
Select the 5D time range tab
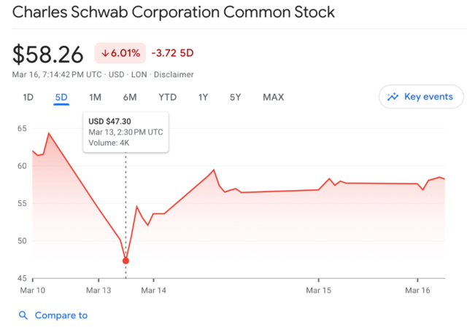click(61, 98)
